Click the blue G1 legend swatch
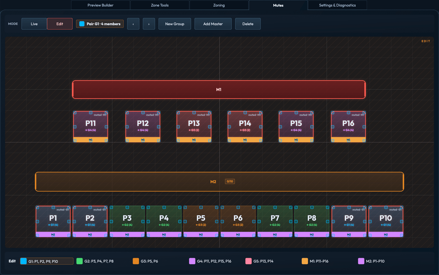The height and width of the screenshot is (275, 439). pos(24,261)
